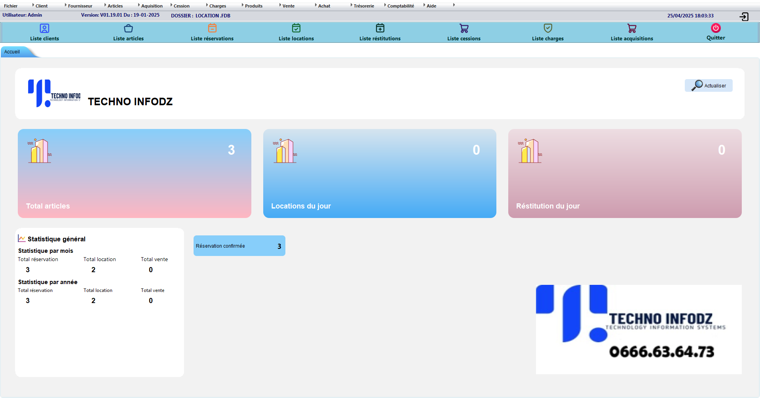Click the small Techno Infodz header logo
This screenshot has width=760, height=398.
(x=54, y=93)
